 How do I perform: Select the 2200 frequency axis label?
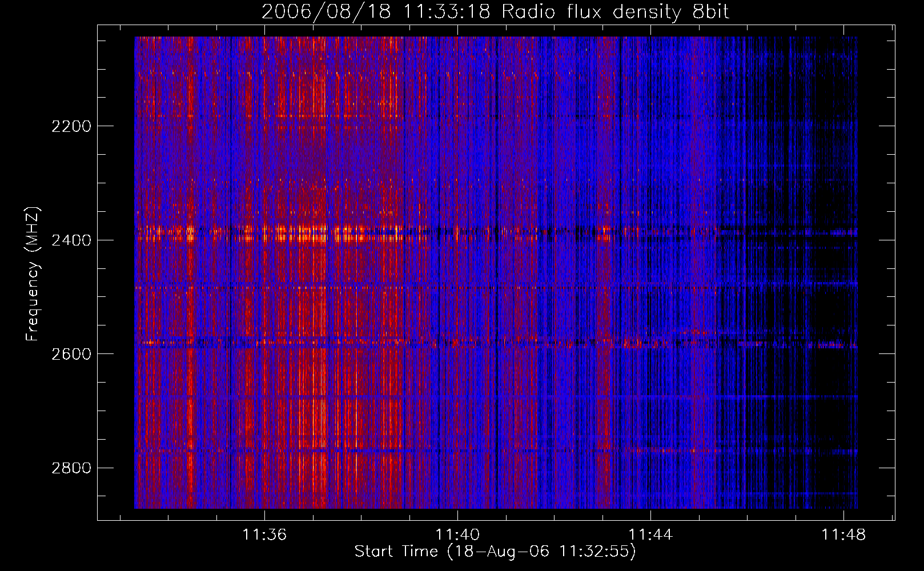pos(71,126)
